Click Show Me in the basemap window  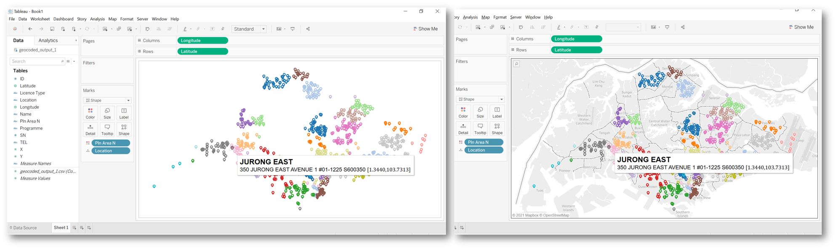801,27
